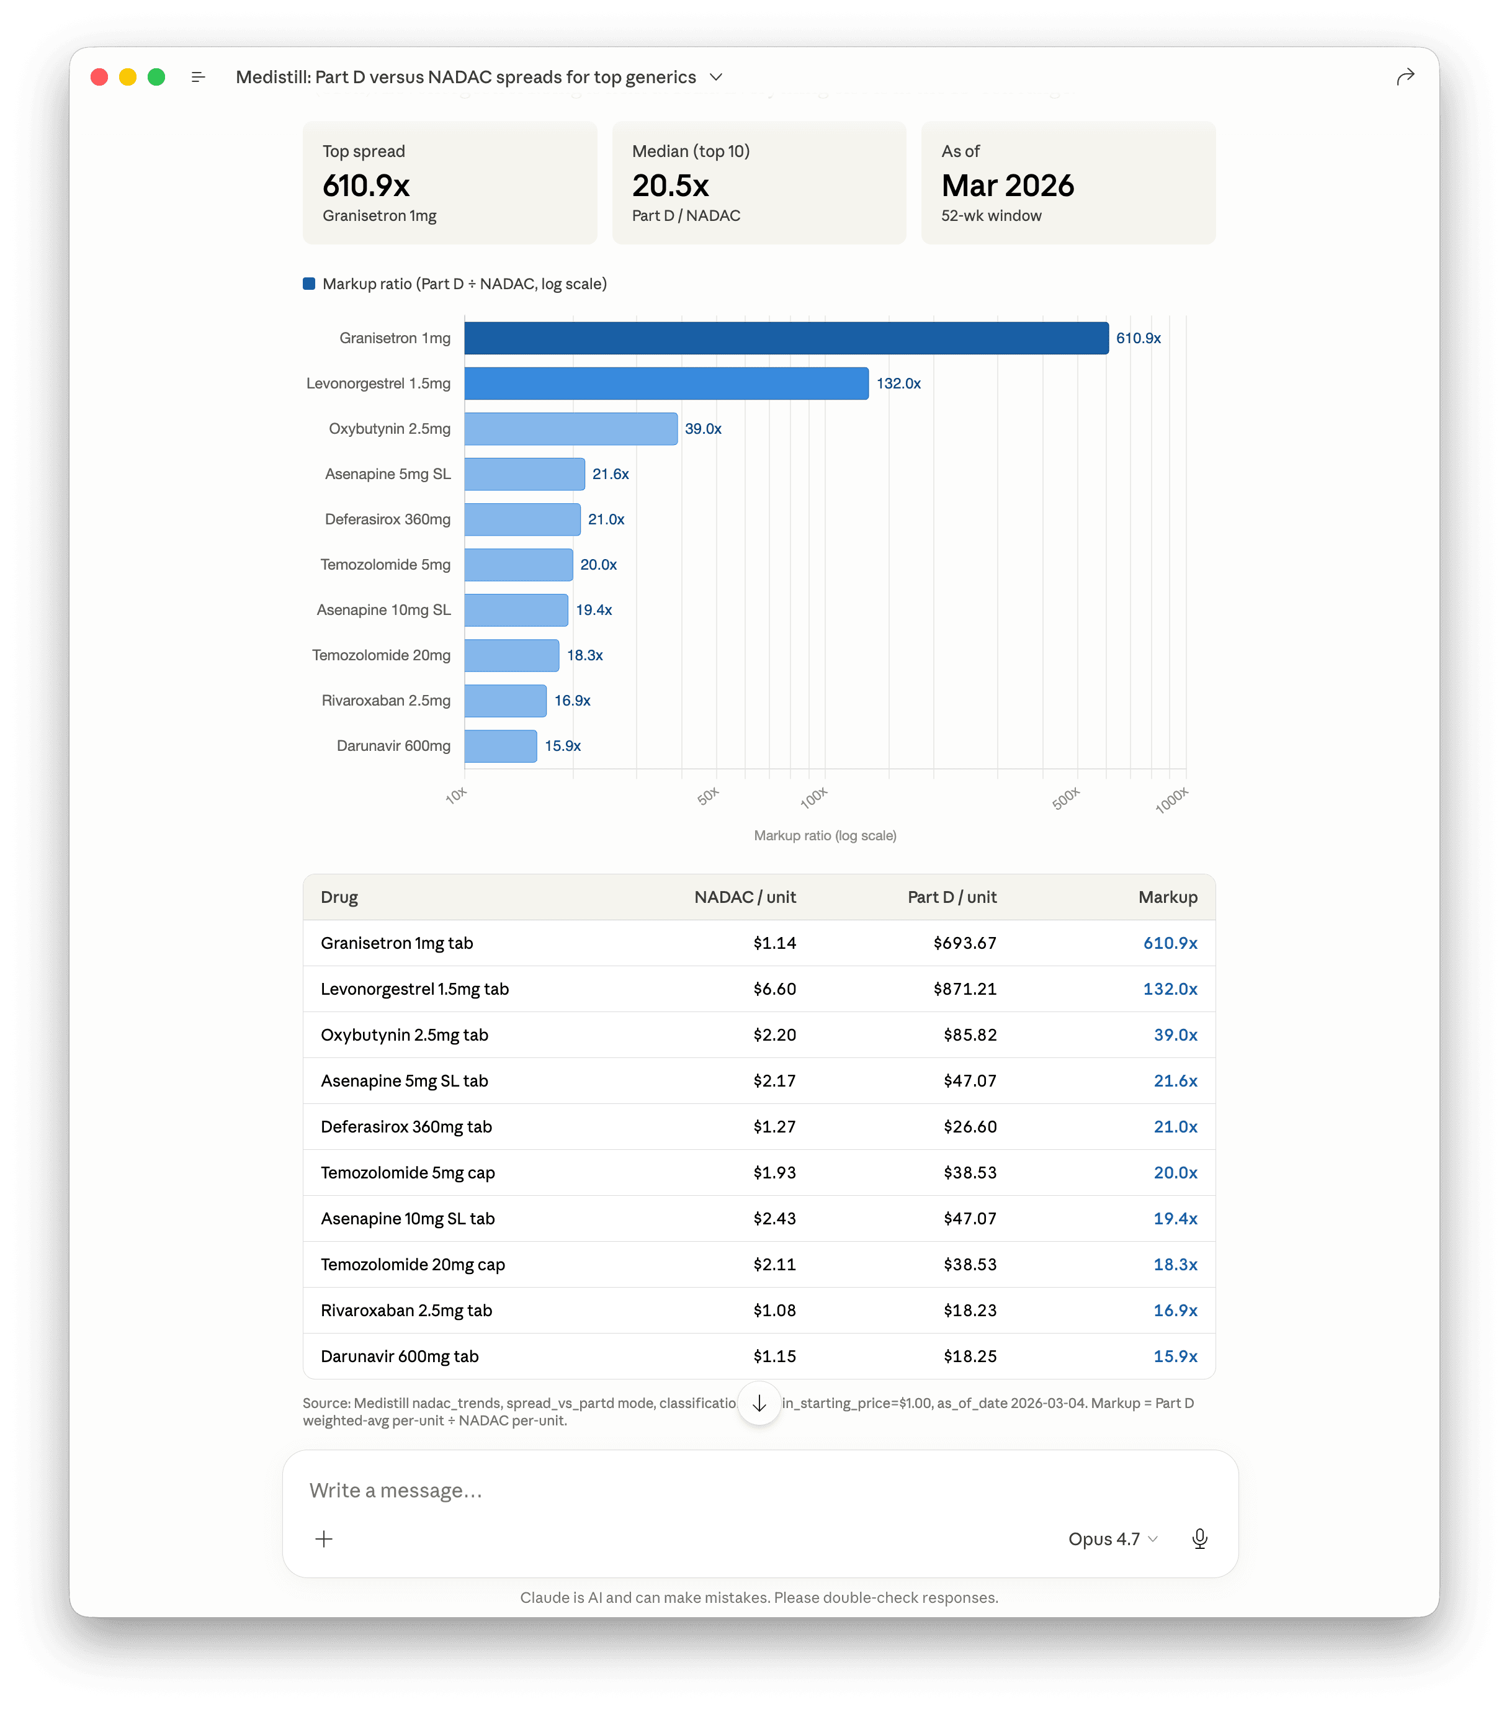Expand the conversation title chevron

click(715, 77)
